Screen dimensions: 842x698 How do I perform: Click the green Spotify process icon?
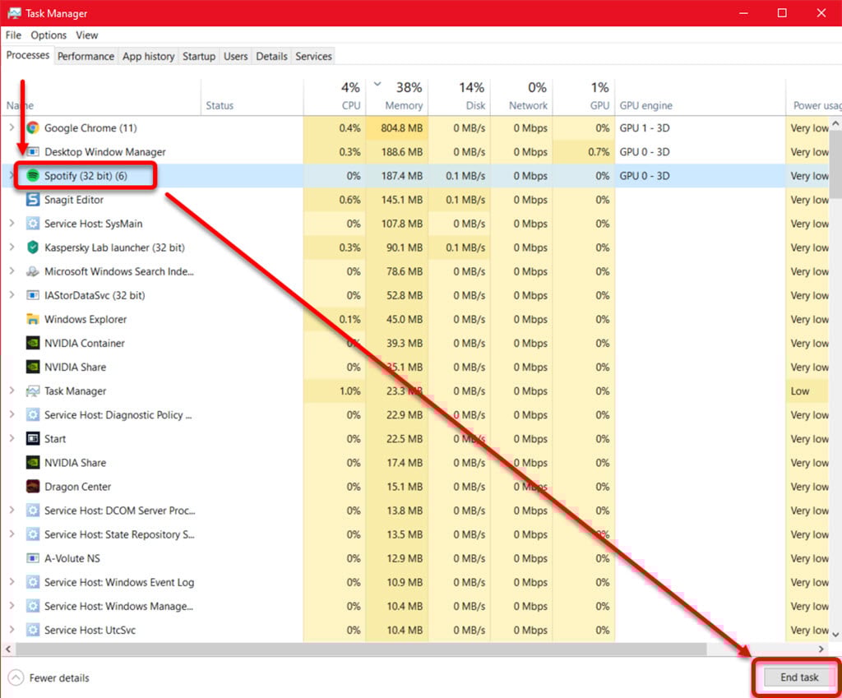click(33, 176)
